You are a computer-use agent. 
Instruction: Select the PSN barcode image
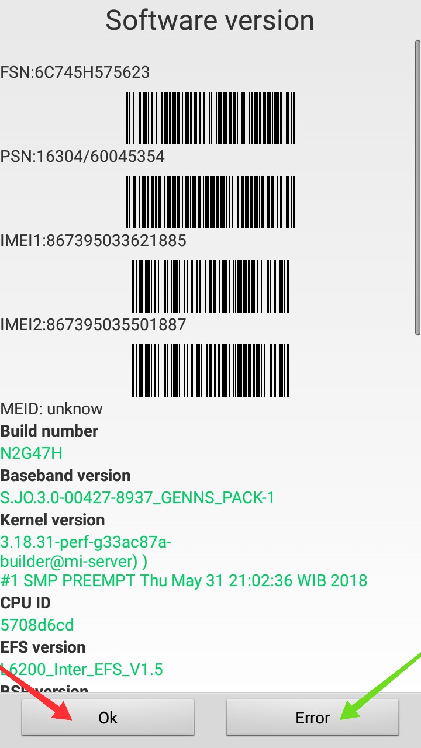[x=210, y=202]
